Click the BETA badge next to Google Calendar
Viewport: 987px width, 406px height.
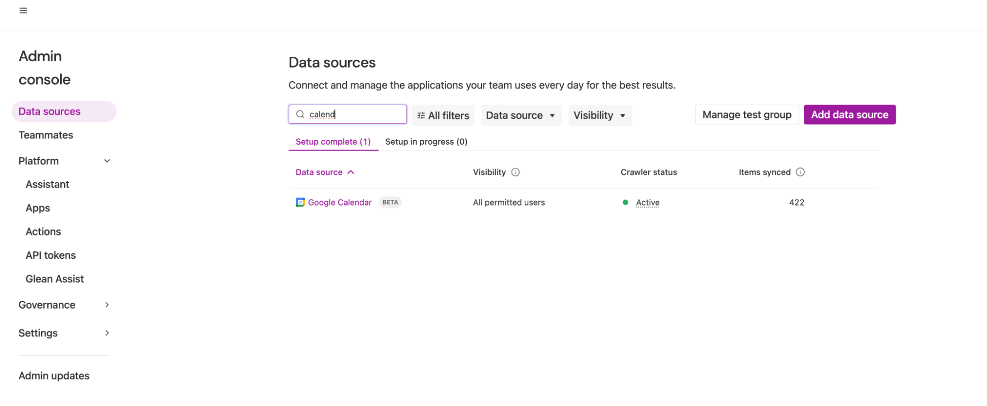click(x=390, y=202)
